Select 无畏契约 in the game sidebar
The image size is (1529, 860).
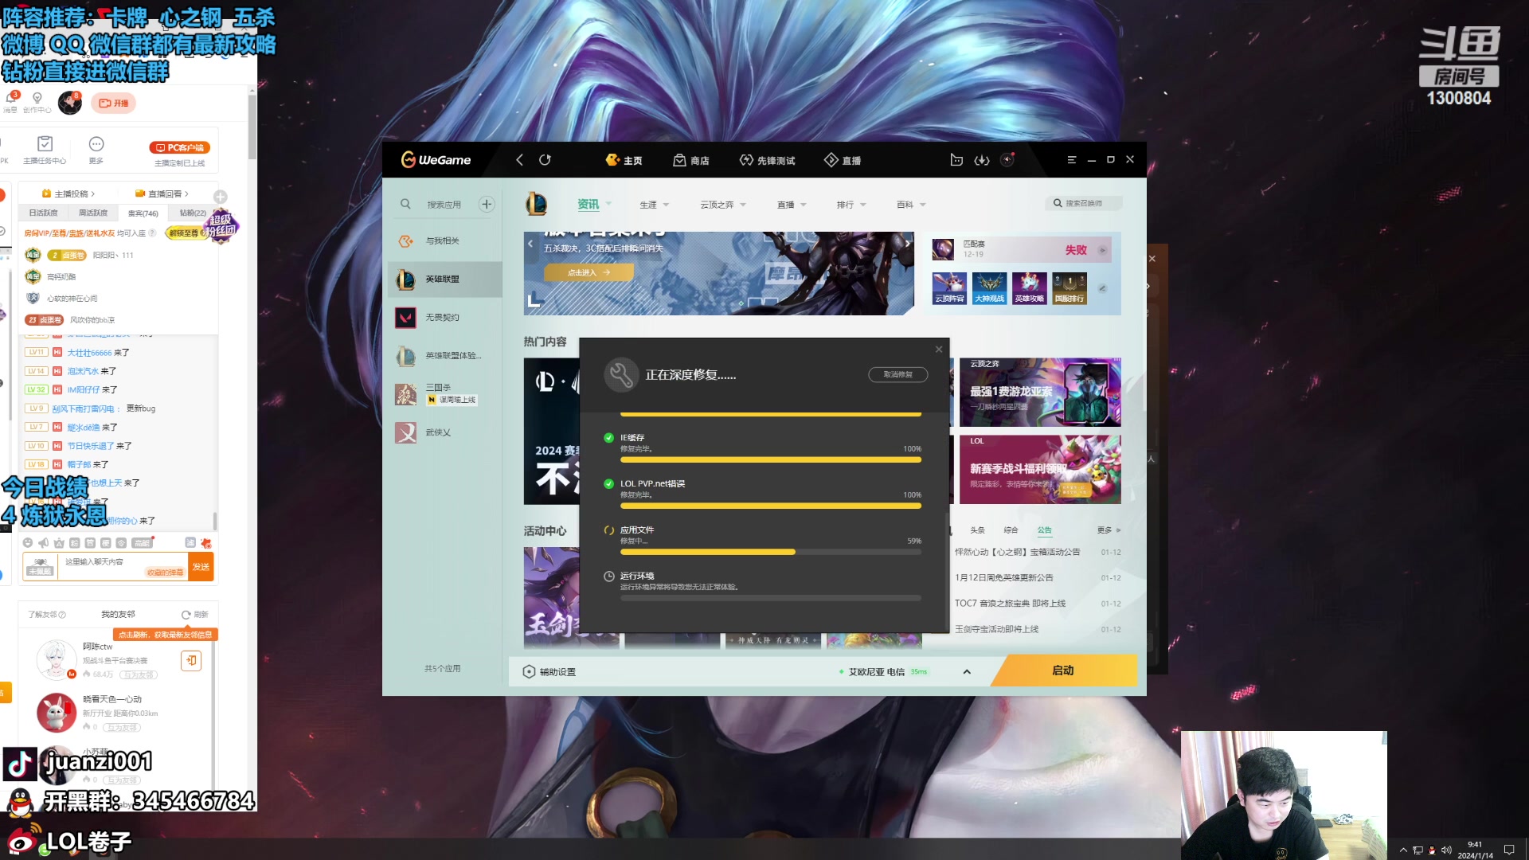443,318
